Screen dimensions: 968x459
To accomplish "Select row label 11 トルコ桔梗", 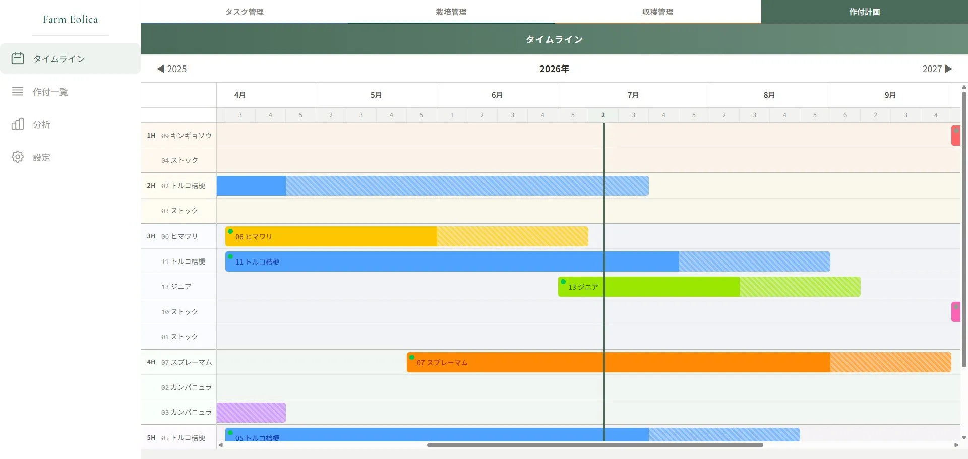I will (x=183, y=261).
